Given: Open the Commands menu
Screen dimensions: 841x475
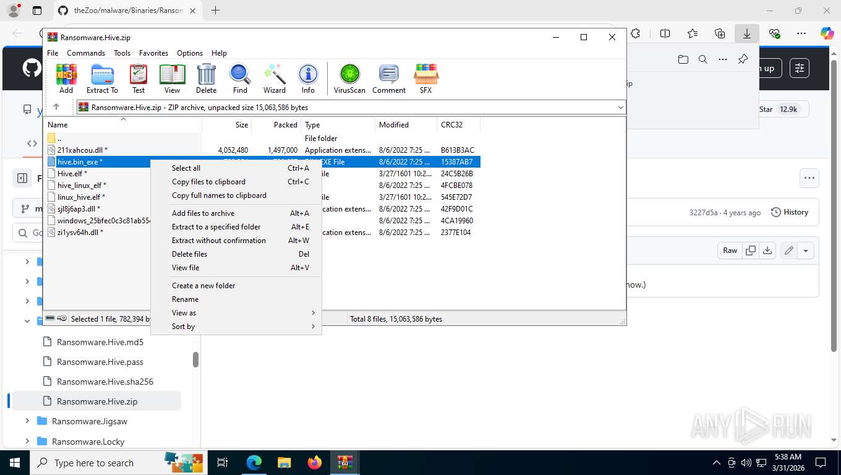Looking at the screenshot, I should coord(86,53).
